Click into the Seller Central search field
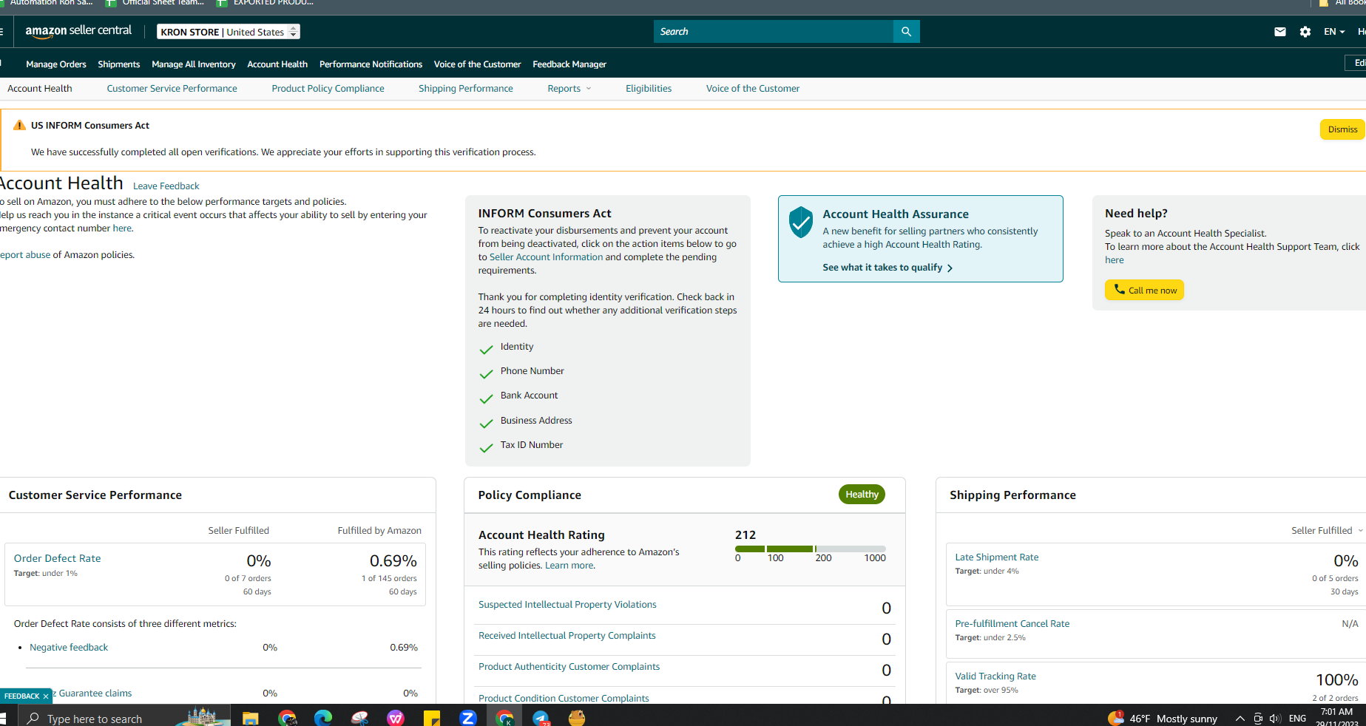 coord(773,32)
